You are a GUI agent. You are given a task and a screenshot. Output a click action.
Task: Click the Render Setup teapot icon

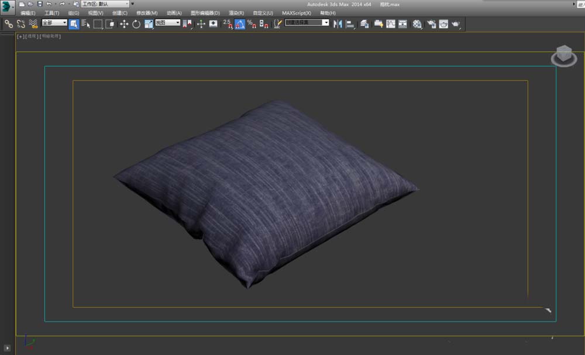(x=431, y=24)
